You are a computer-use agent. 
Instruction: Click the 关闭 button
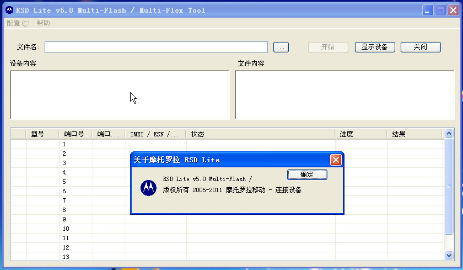421,47
